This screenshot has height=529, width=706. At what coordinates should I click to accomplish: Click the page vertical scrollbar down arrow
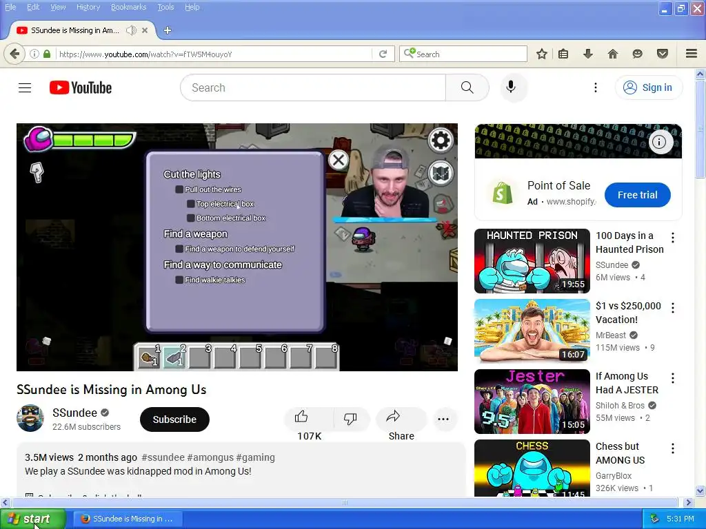(x=700, y=490)
